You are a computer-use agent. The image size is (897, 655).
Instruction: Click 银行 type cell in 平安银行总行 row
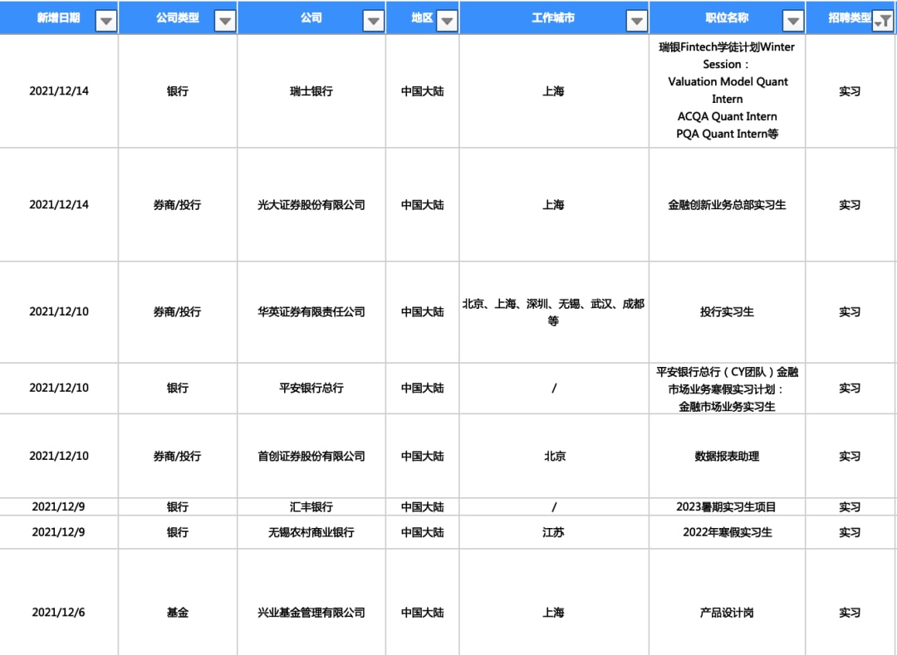[x=178, y=388]
